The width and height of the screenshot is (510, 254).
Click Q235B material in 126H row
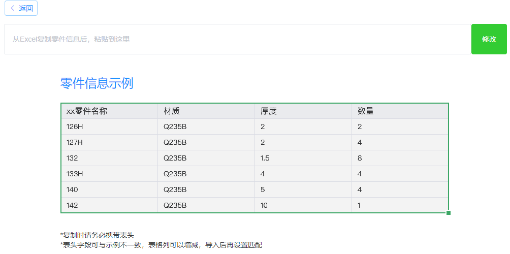(x=206, y=126)
